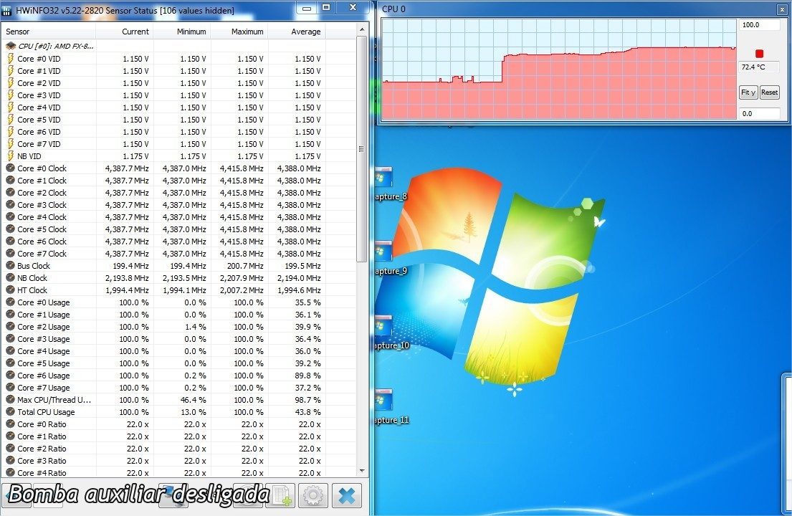792x516 pixels.
Task: Click the CPU 0 temperature graph area
Action: [x=559, y=70]
